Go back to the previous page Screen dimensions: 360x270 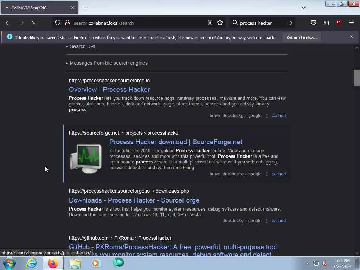[x=8, y=23]
